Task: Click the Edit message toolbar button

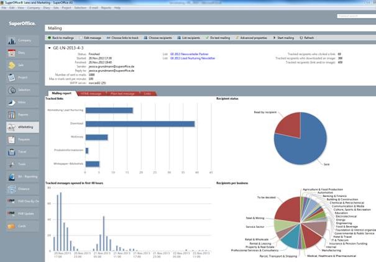Action: [90, 38]
